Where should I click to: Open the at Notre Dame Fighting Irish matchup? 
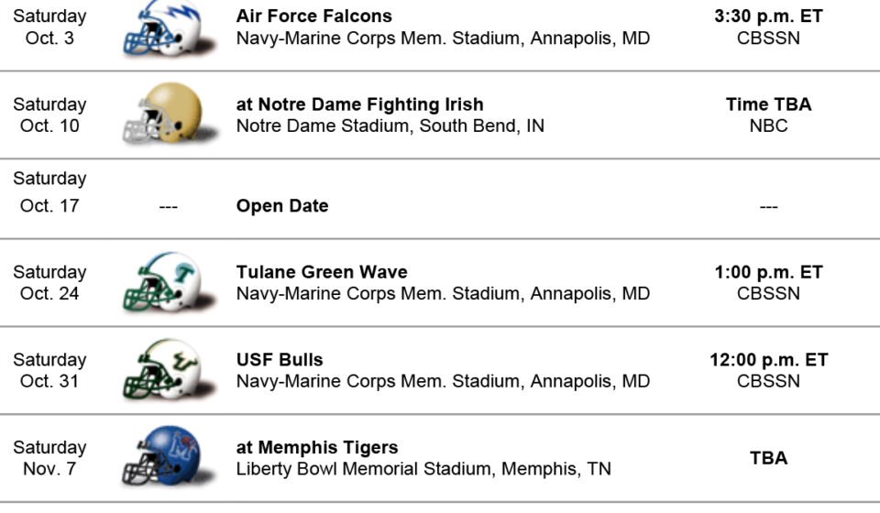tap(359, 104)
